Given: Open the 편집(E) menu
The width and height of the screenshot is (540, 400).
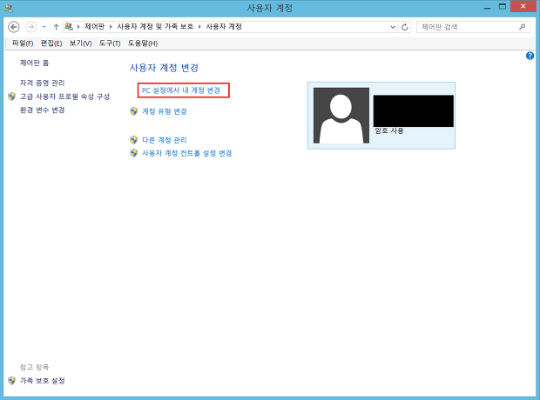Looking at the screenshot, I should coord(51,43).
